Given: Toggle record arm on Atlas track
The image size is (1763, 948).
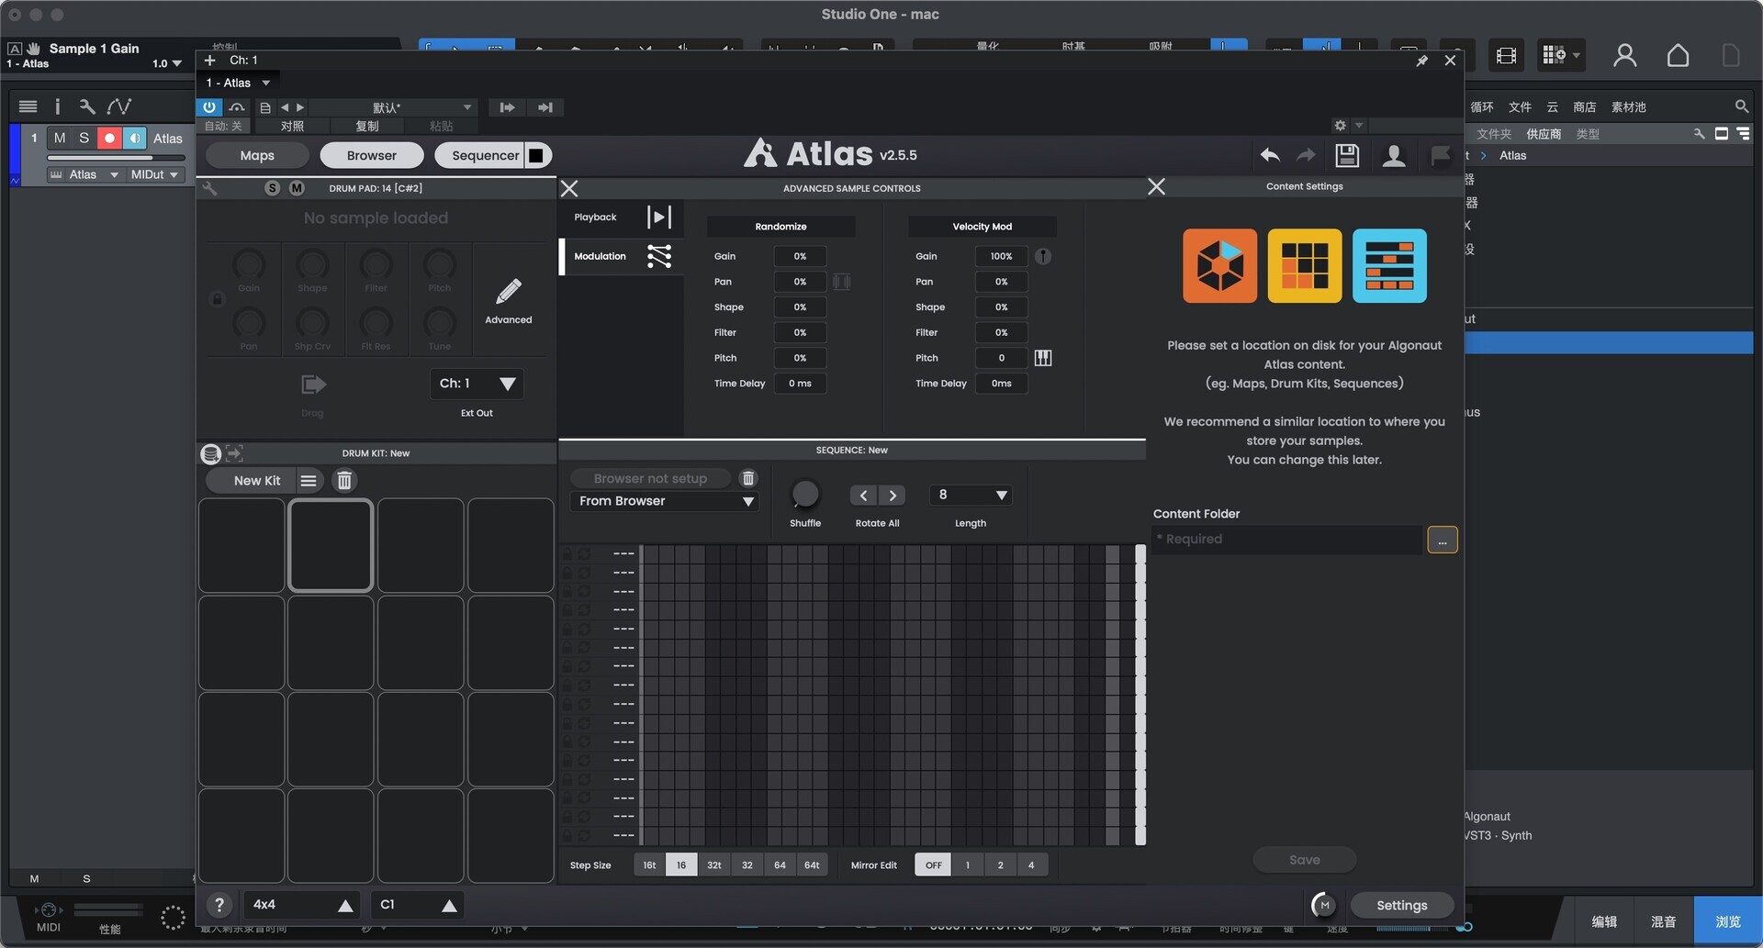Looking at the screenshot, I should (x=109, y=138).
